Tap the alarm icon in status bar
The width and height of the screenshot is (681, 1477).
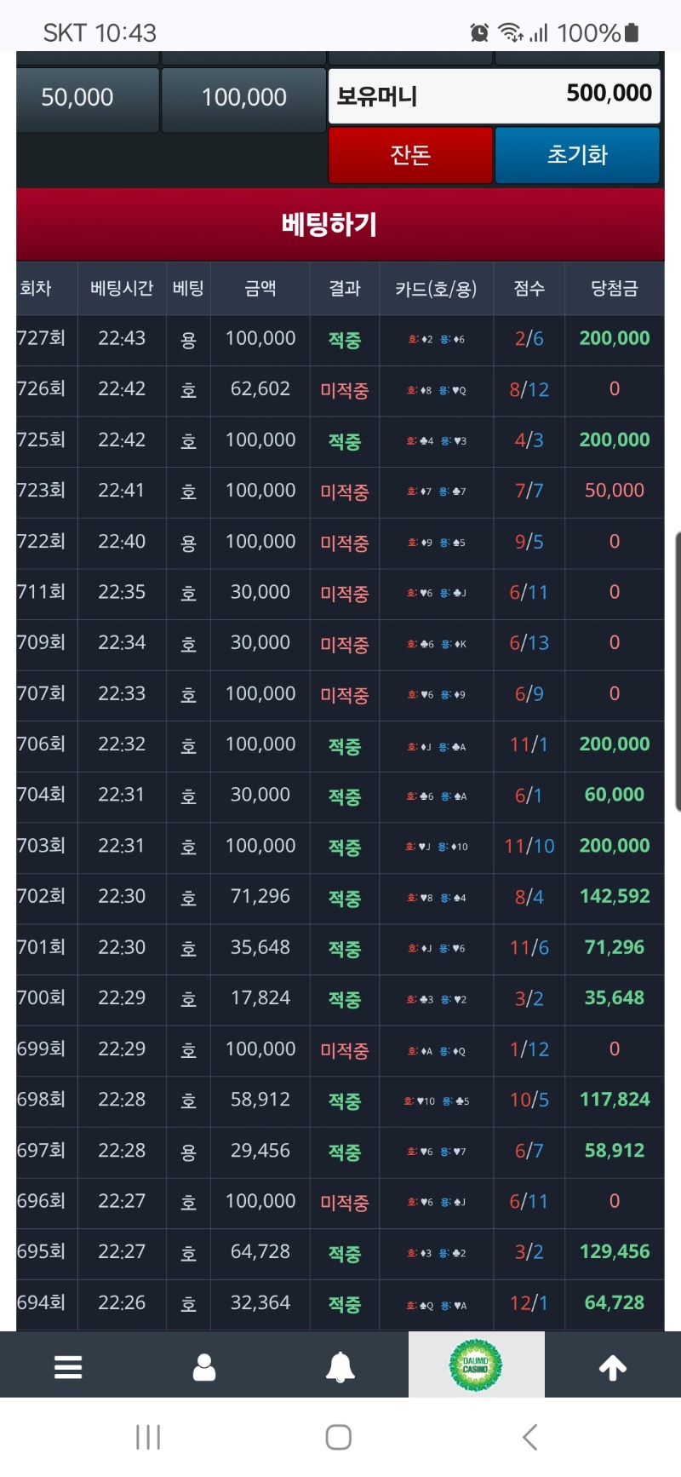point(479,32)
